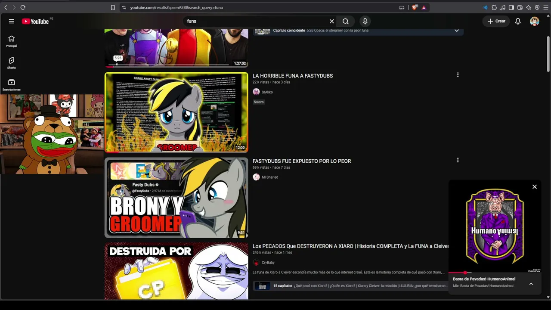Open notifications bell
Viewport: 551px width, 310px height.
(x=518, y=21)
